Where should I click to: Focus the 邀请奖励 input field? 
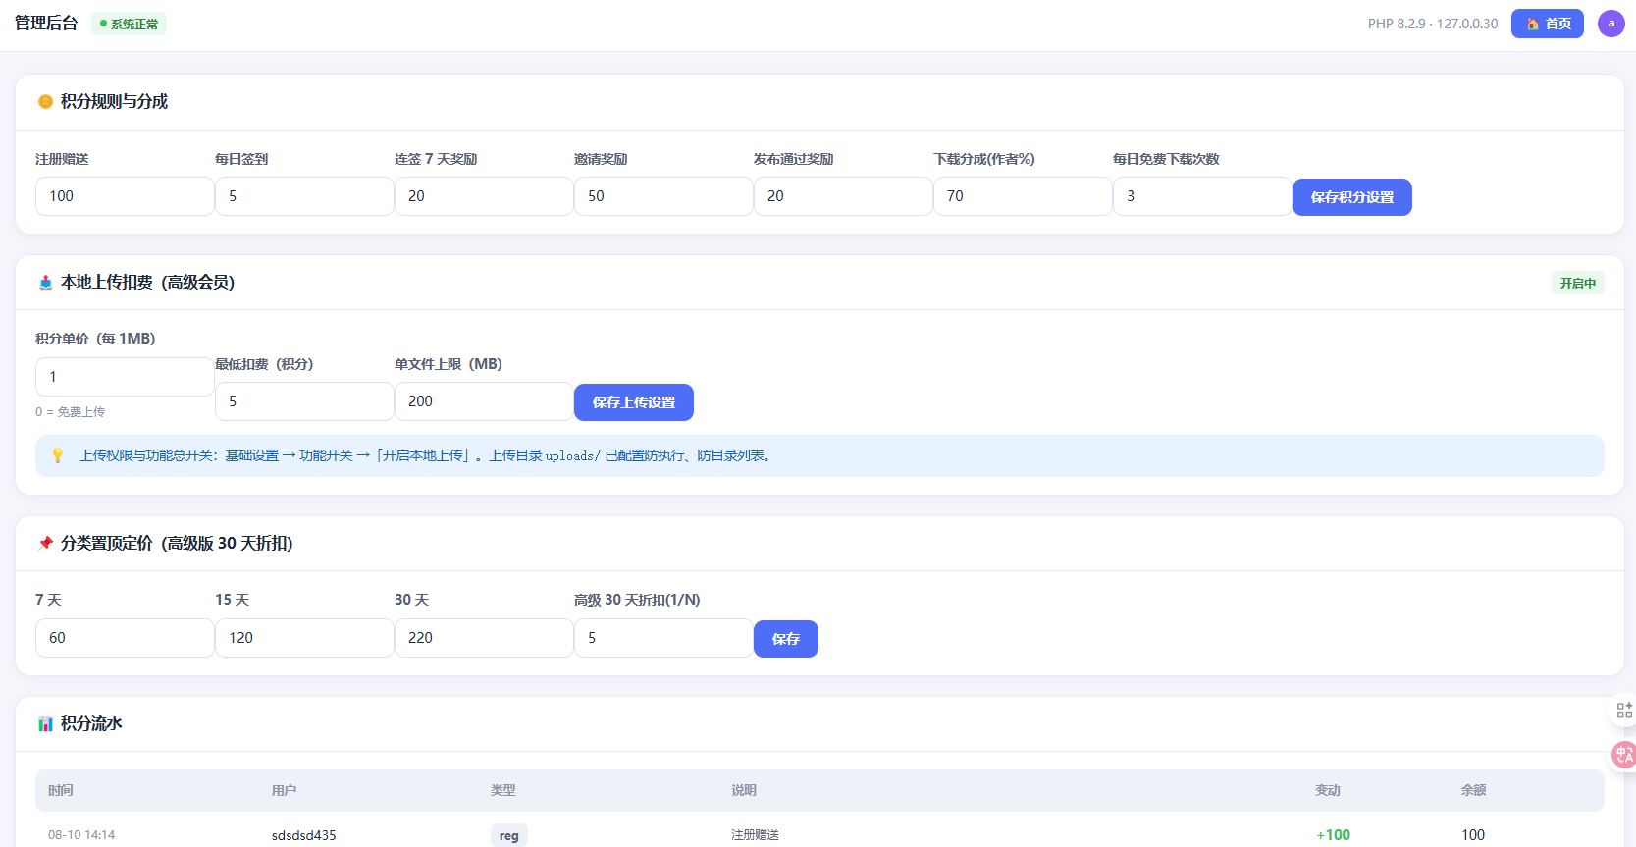click(663, 196)
